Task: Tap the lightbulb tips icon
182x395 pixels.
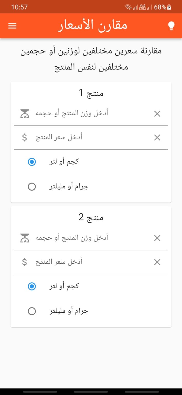Action: click(x=171, y=26)
